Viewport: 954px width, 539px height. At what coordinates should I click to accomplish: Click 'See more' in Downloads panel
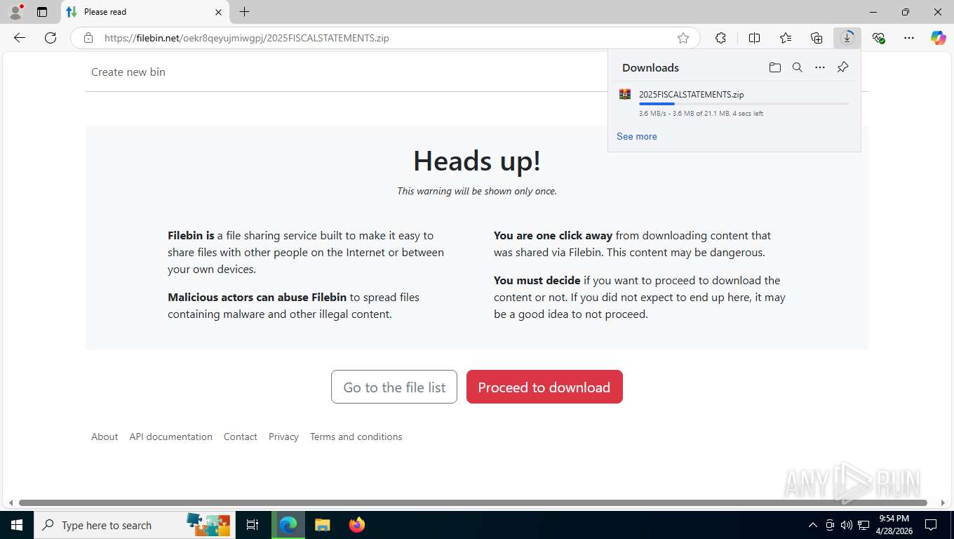click(637, 136)
